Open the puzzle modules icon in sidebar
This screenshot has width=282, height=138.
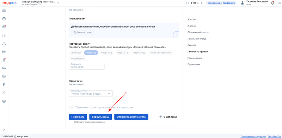pos(4,93)
